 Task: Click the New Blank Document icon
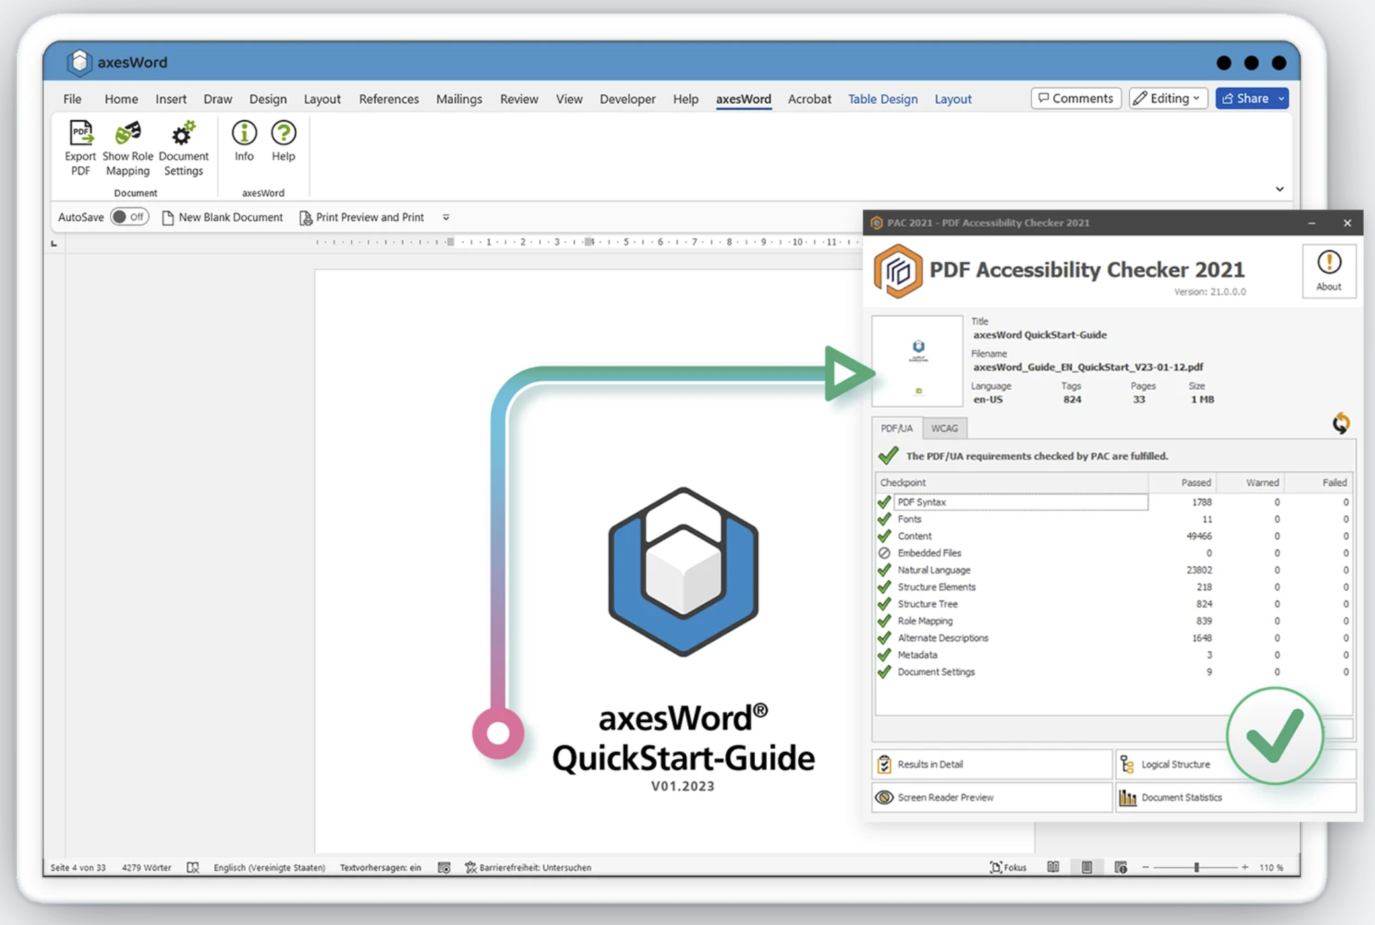click(168, 217)
